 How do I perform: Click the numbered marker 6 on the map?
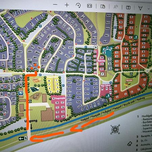click(96, 47)
